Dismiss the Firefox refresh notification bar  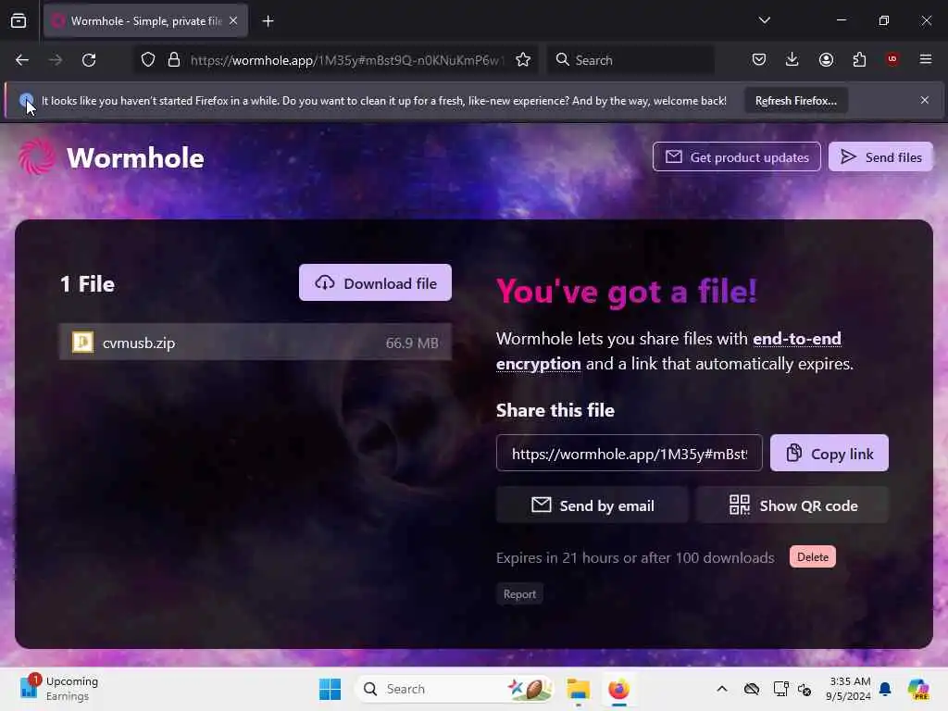pos(925,100)
